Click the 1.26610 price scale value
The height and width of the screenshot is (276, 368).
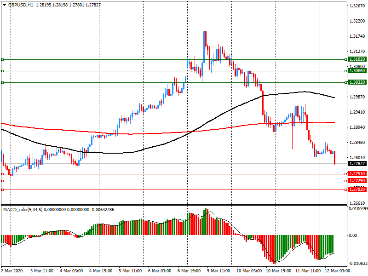[357, 203]
